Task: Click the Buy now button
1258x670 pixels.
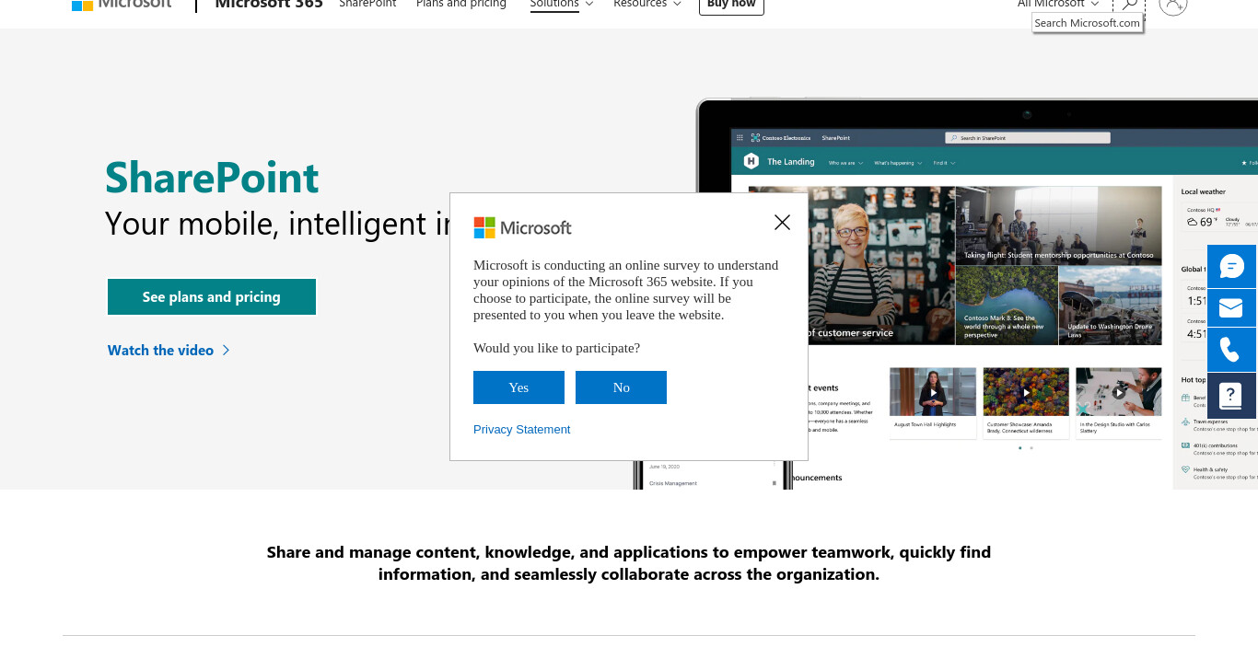Action: pos(731,5)
